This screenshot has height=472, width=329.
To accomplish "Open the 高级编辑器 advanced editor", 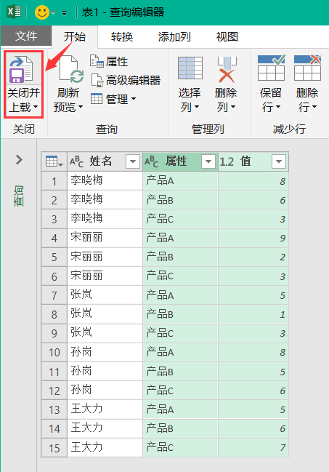I will click(126, 80).
